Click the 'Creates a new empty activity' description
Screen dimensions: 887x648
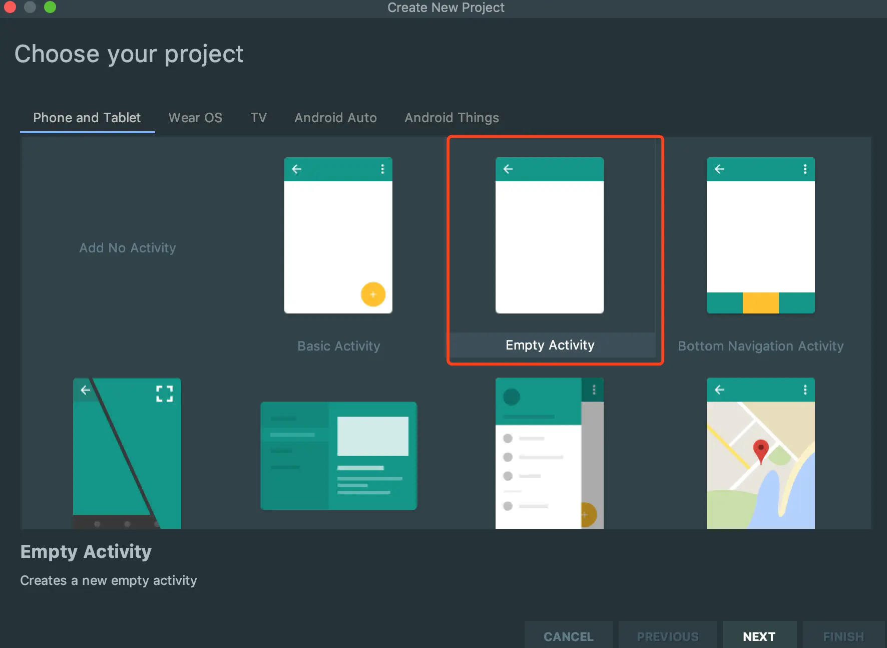pos(109,580)
